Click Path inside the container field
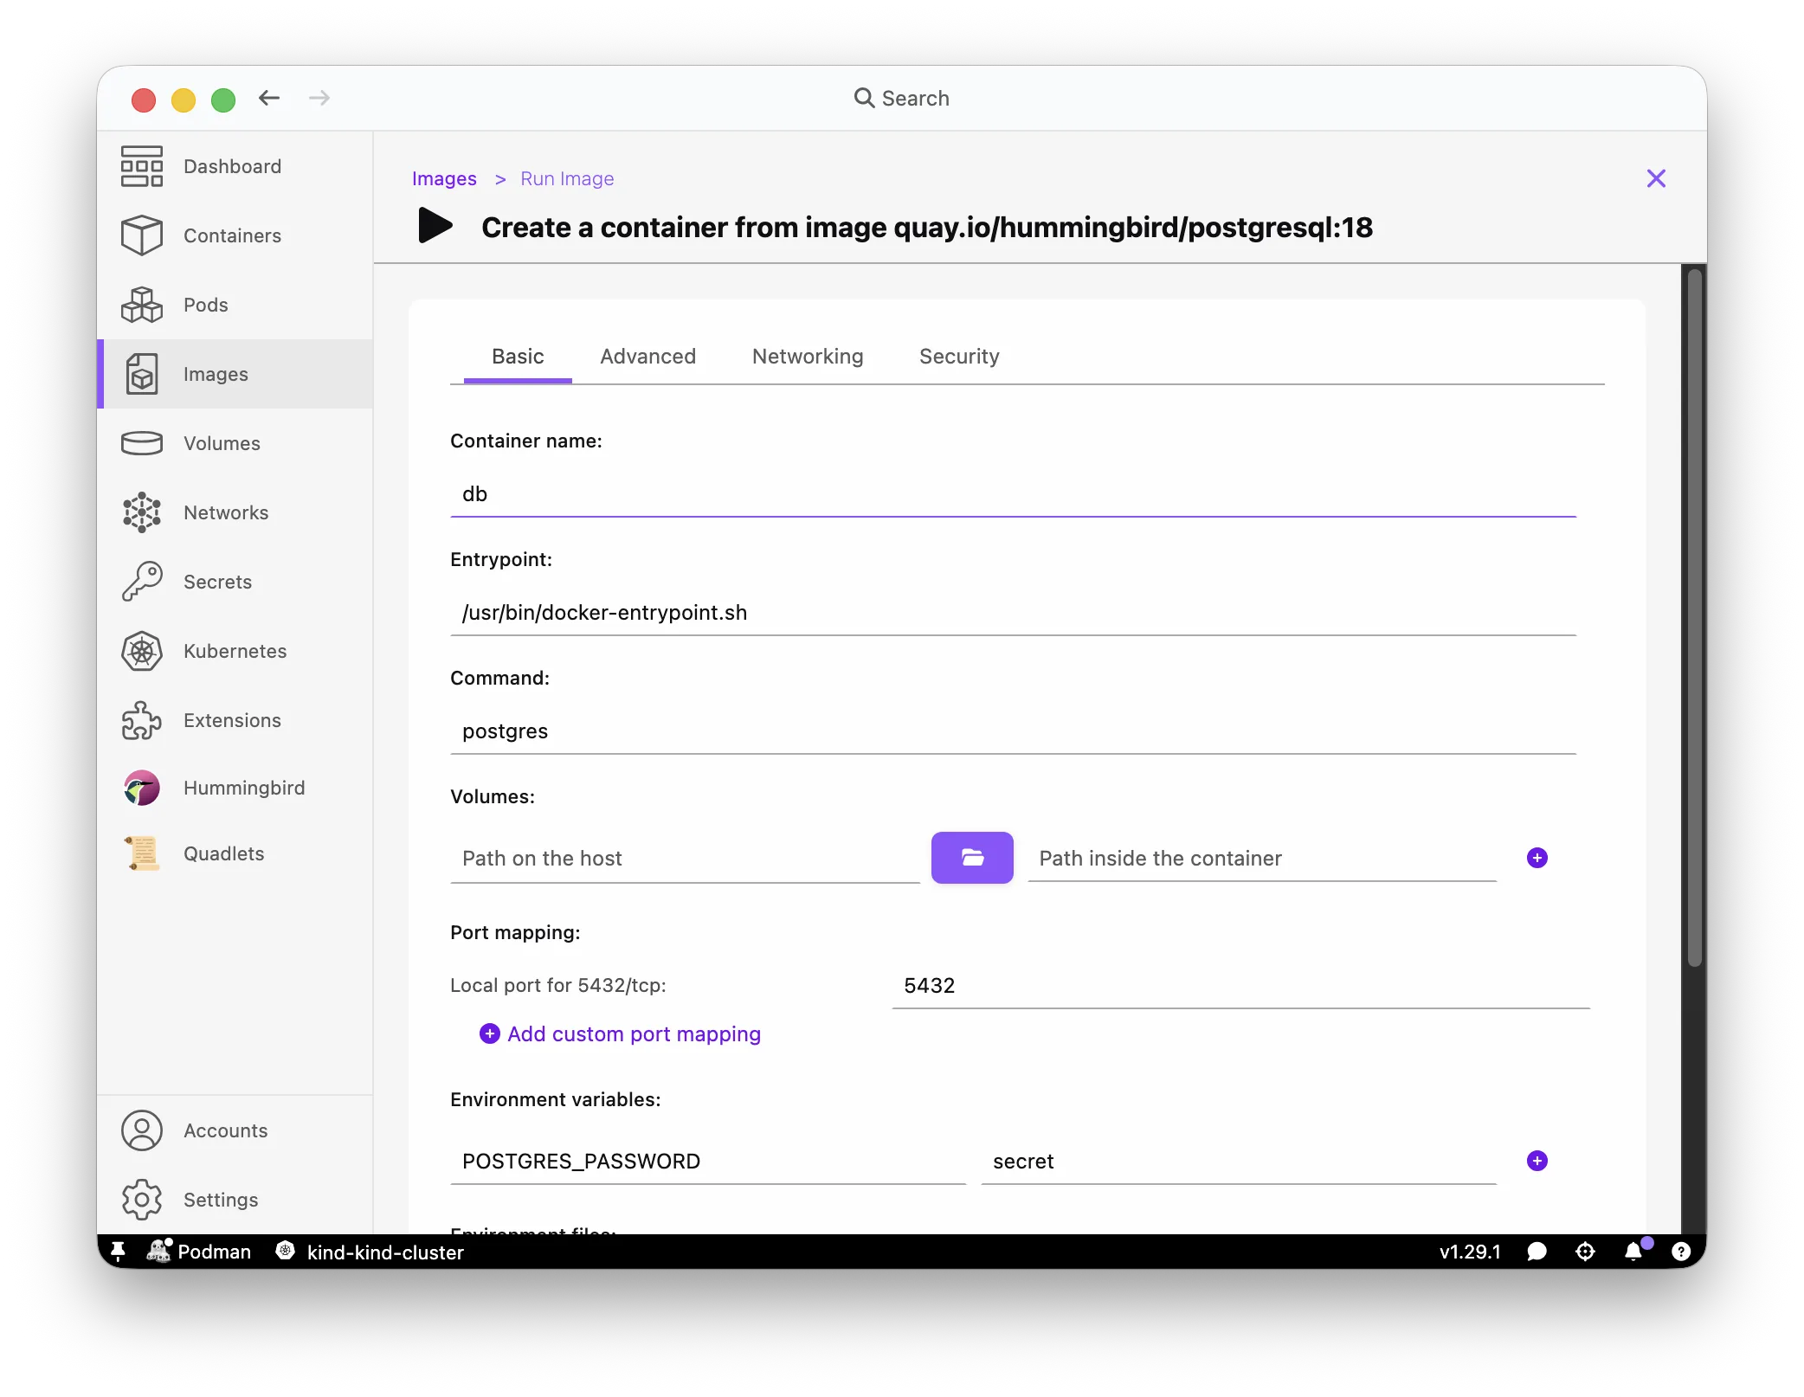Screen dimensions: 1804x1397 (x=1262, y=858)
